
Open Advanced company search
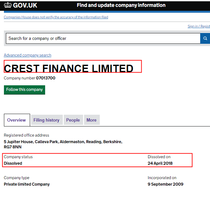coord(27,55)
